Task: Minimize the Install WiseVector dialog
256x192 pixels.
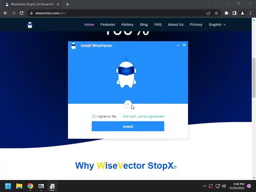Action: (178, 45)
